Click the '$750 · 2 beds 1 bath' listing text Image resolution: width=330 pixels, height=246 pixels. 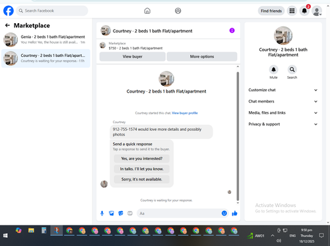[135, 48]
